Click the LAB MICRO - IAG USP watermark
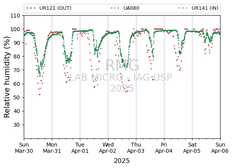This screenshot has height=168, width=233. (120, 77)
